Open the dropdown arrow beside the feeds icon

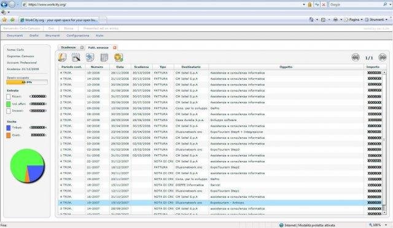point(329,20)
